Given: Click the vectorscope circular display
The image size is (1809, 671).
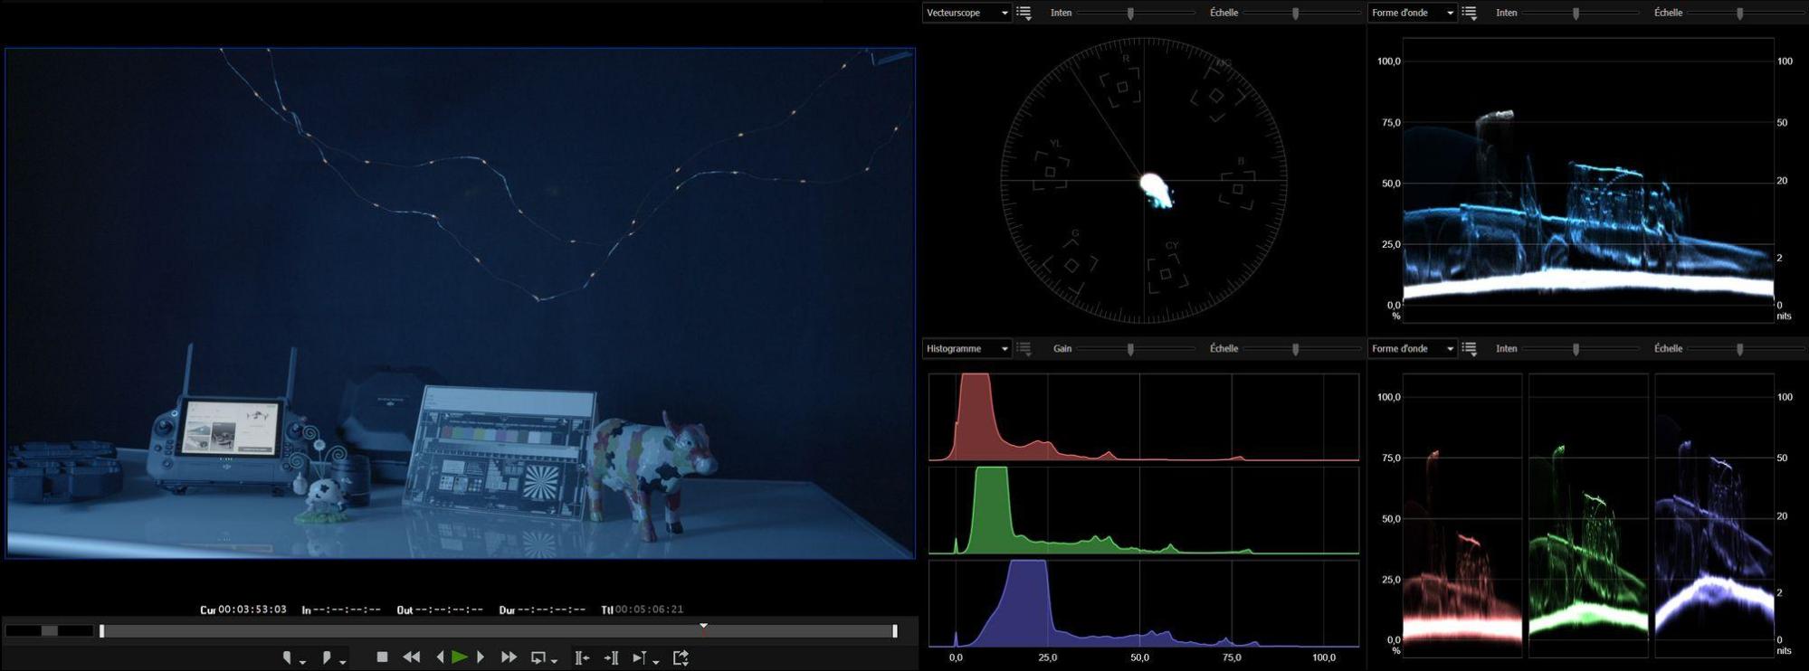Looking at the screenshot, I should click(1144, 181).
